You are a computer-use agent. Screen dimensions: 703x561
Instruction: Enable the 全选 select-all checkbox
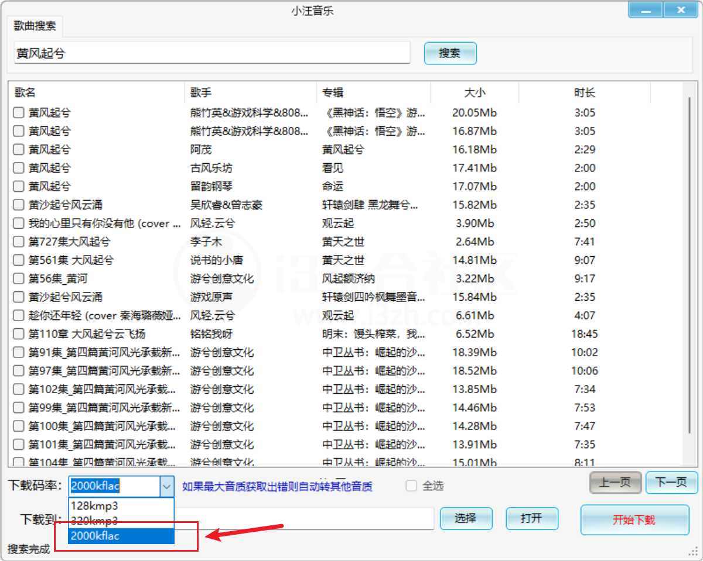tap(411, 486)
